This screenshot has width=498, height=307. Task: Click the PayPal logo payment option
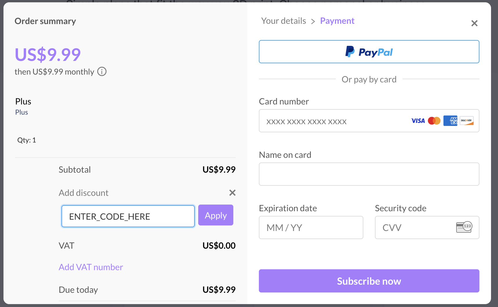369,52
